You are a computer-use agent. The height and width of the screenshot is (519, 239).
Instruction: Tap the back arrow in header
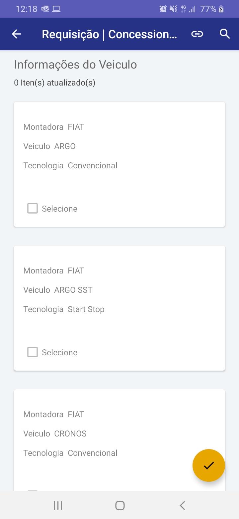pyautogui.click(x=16, y=34)
